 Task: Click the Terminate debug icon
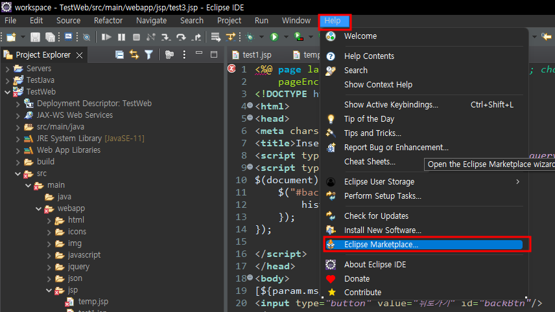click(x=136, y=37)
